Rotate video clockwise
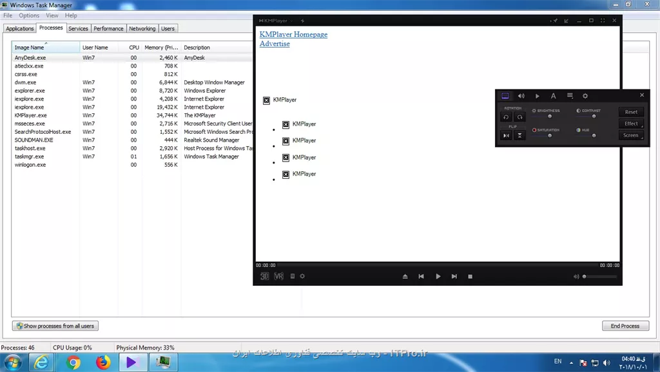Screen dimensions: 660x372 tap(520, 117)
